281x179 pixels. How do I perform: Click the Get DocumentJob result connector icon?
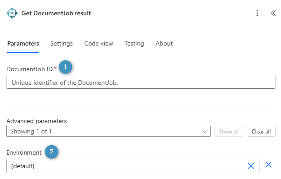[x=12, y=13]
